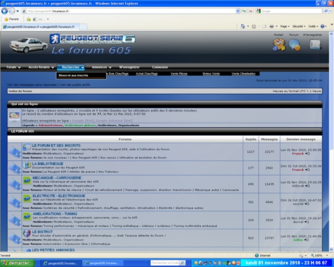
Task: Open Voir les sujets actifs link
Action: pos(75,85)
